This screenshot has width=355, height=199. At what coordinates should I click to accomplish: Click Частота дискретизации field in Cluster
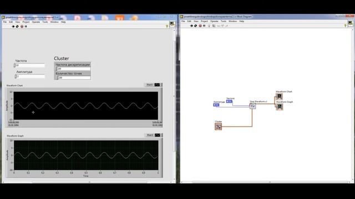(74, 69)
